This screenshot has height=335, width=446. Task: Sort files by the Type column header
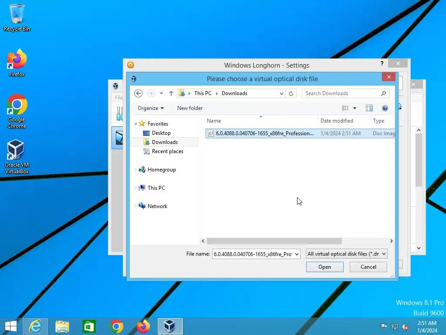(382, 121)
